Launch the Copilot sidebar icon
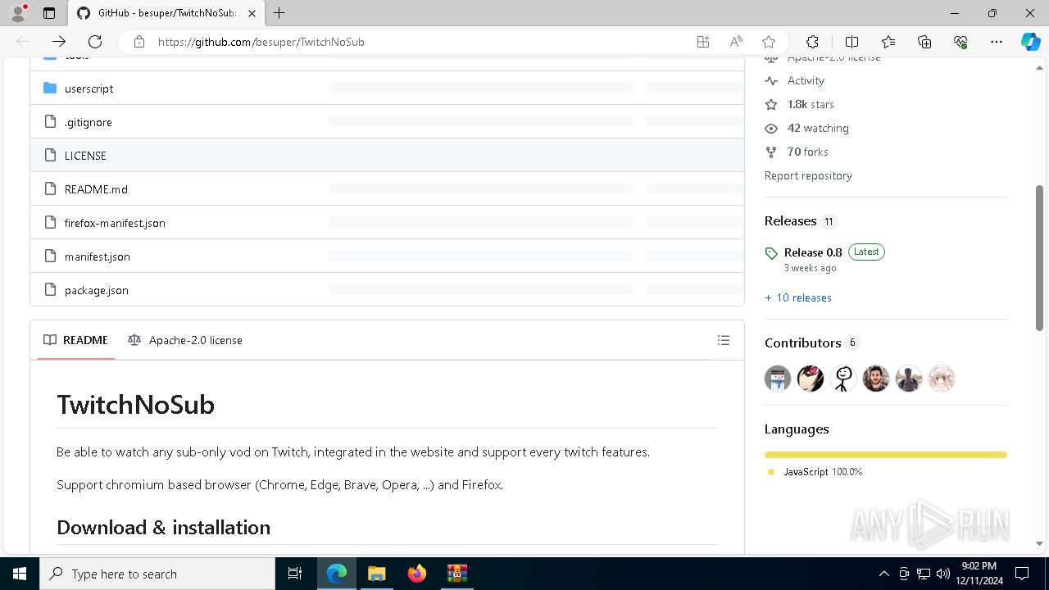This screenshot has width=1049, height=590. click(x=1030, y=42)
